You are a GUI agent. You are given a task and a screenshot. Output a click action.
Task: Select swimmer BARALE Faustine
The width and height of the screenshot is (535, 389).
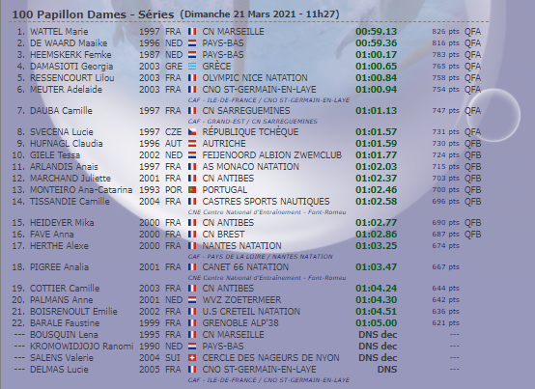click(65, 323)
